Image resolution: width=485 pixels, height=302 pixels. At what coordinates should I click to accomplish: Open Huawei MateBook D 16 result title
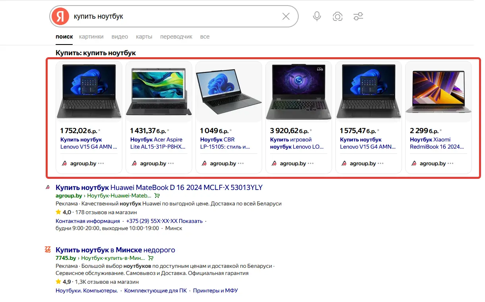[159, 188]
